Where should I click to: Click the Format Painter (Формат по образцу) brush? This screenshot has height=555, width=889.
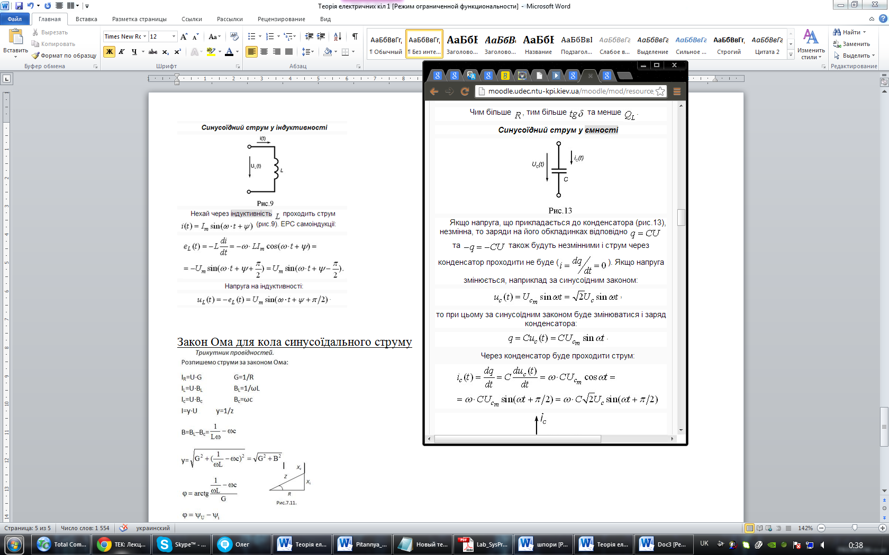click(x=64, y=55)
